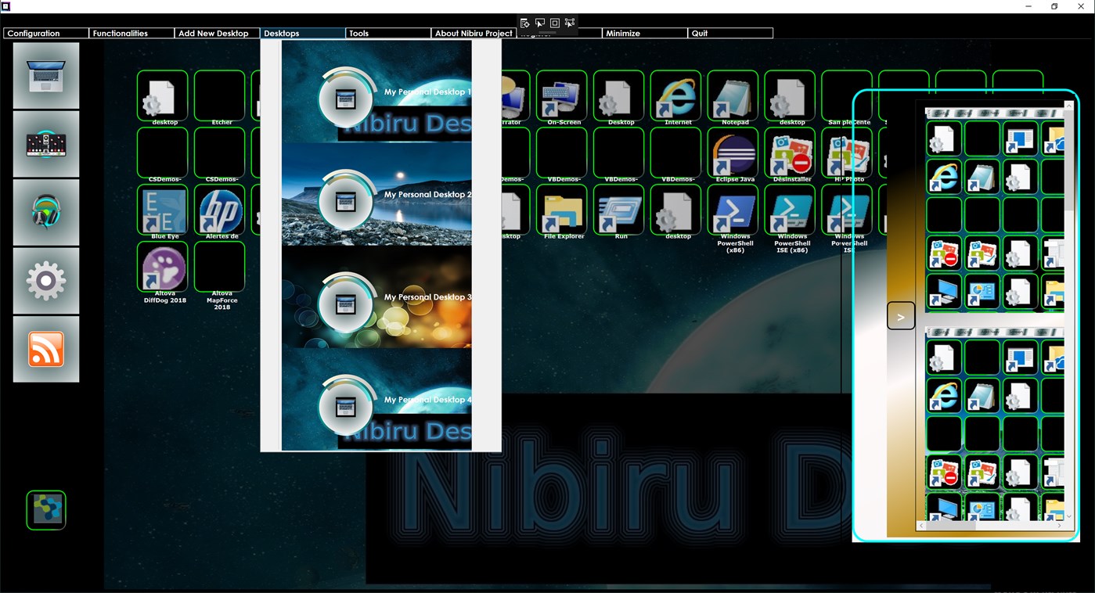
Task: Toggle the pointer select tool in floating toolbar
Action: [x=539, y=23]
